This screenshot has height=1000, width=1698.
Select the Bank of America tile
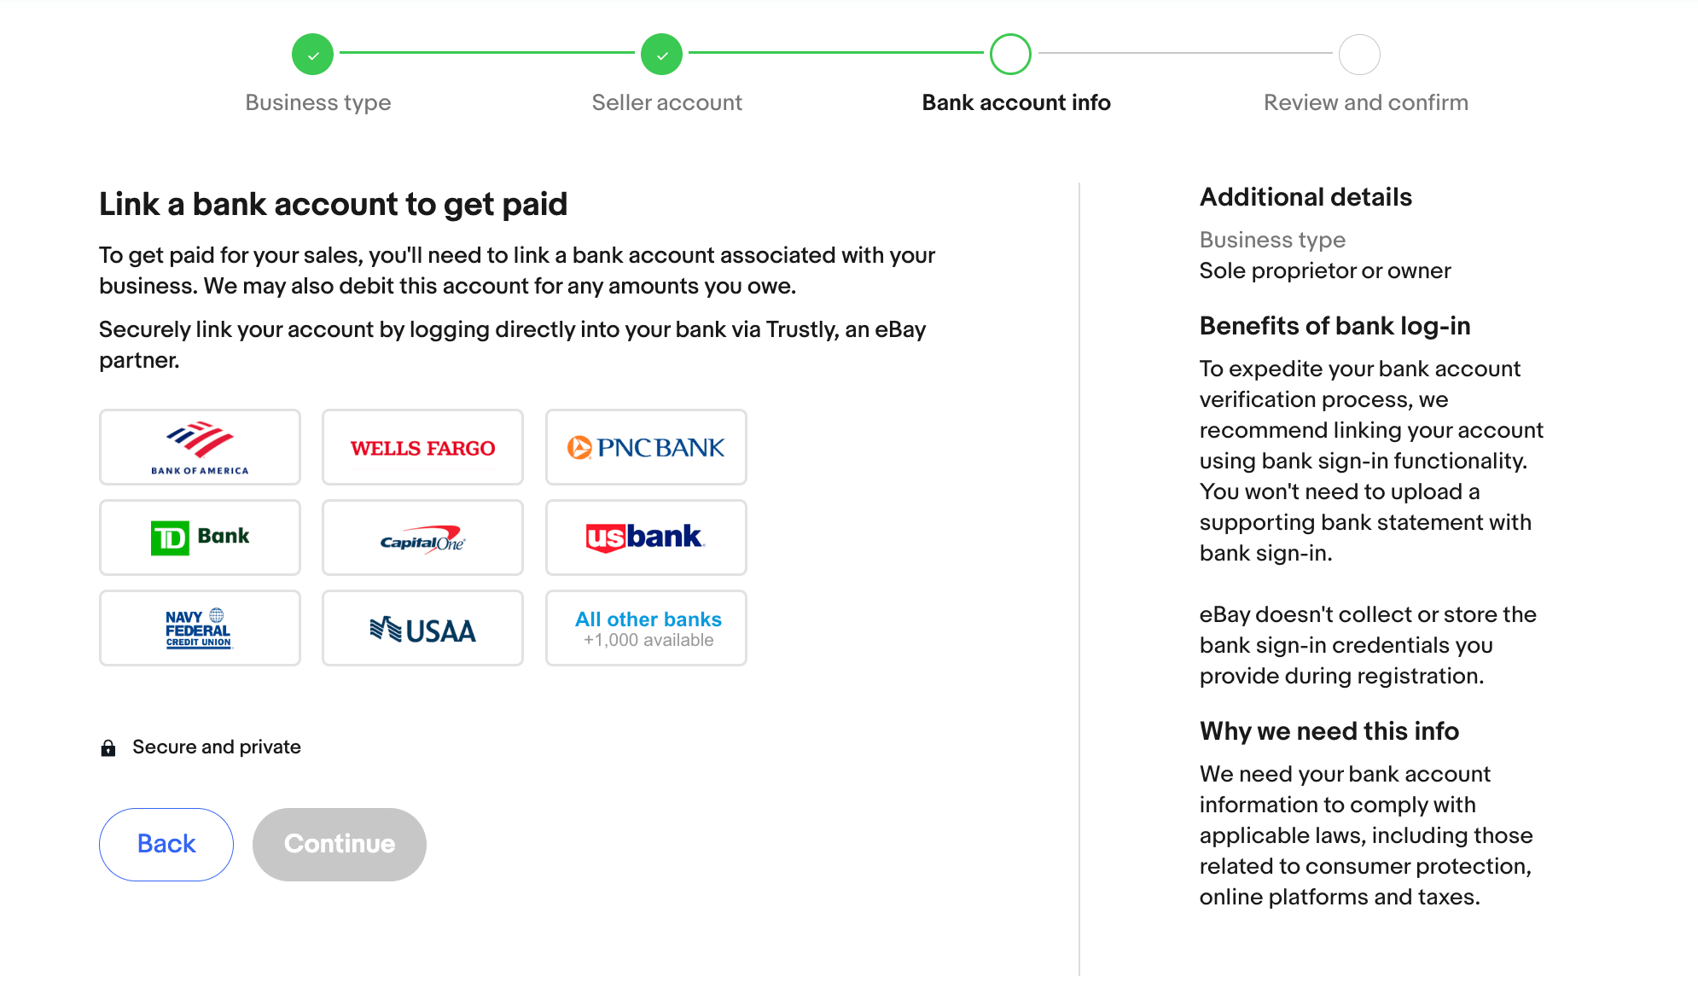pyautogui.click(x=199, y=447)
